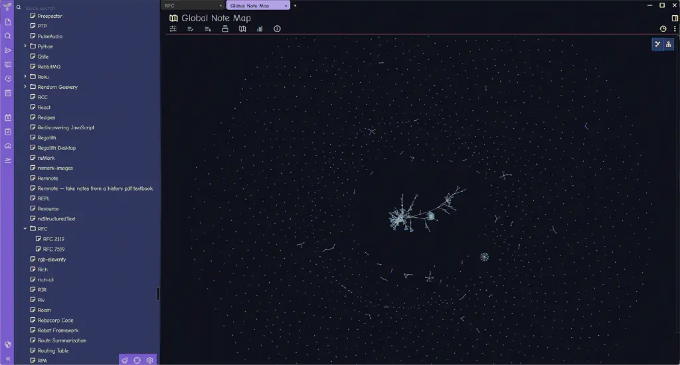Click the new note launcher icon
The width and height of the screenshot is (680, 365).
point(8,22)
